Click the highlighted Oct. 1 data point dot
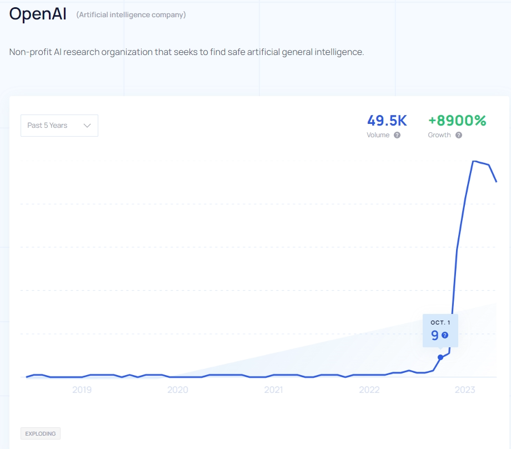 [x=440, y=357]
